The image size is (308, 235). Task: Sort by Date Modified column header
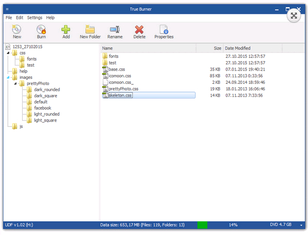[253, 48]
